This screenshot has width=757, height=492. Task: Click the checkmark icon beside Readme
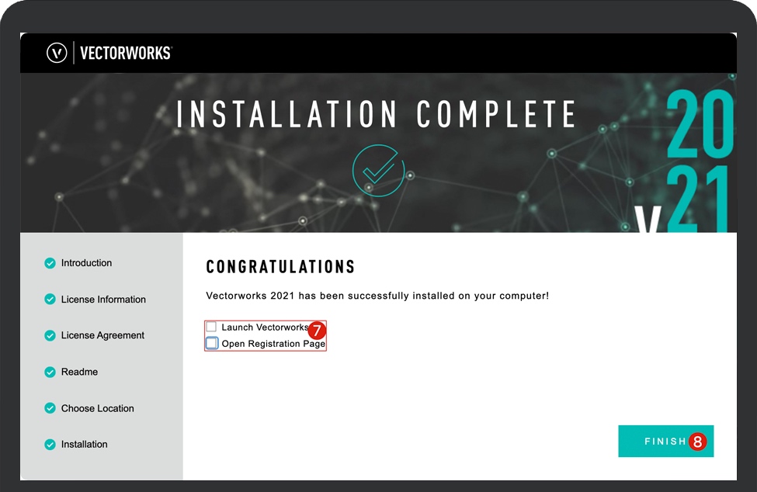50,372
